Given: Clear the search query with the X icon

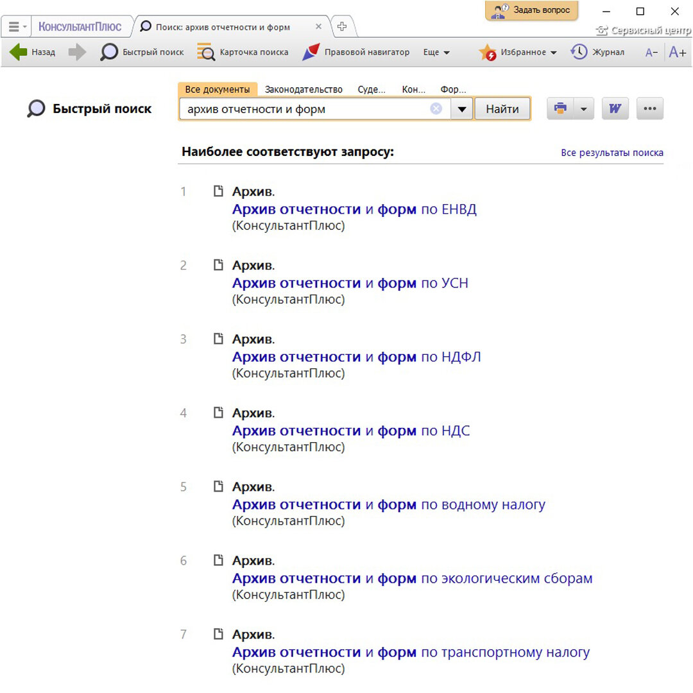Looking at the screenshot, I should [436, 108].
